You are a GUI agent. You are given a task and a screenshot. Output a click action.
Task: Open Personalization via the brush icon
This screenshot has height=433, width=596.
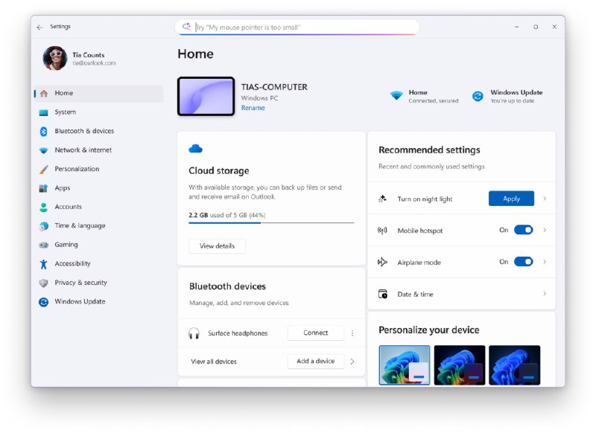pyautogui.click(x=45, y=169)
